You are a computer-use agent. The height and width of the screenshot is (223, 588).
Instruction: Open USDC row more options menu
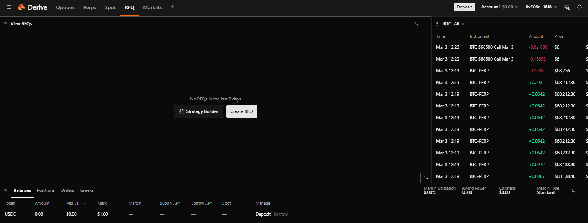click(x=300, y=214)
